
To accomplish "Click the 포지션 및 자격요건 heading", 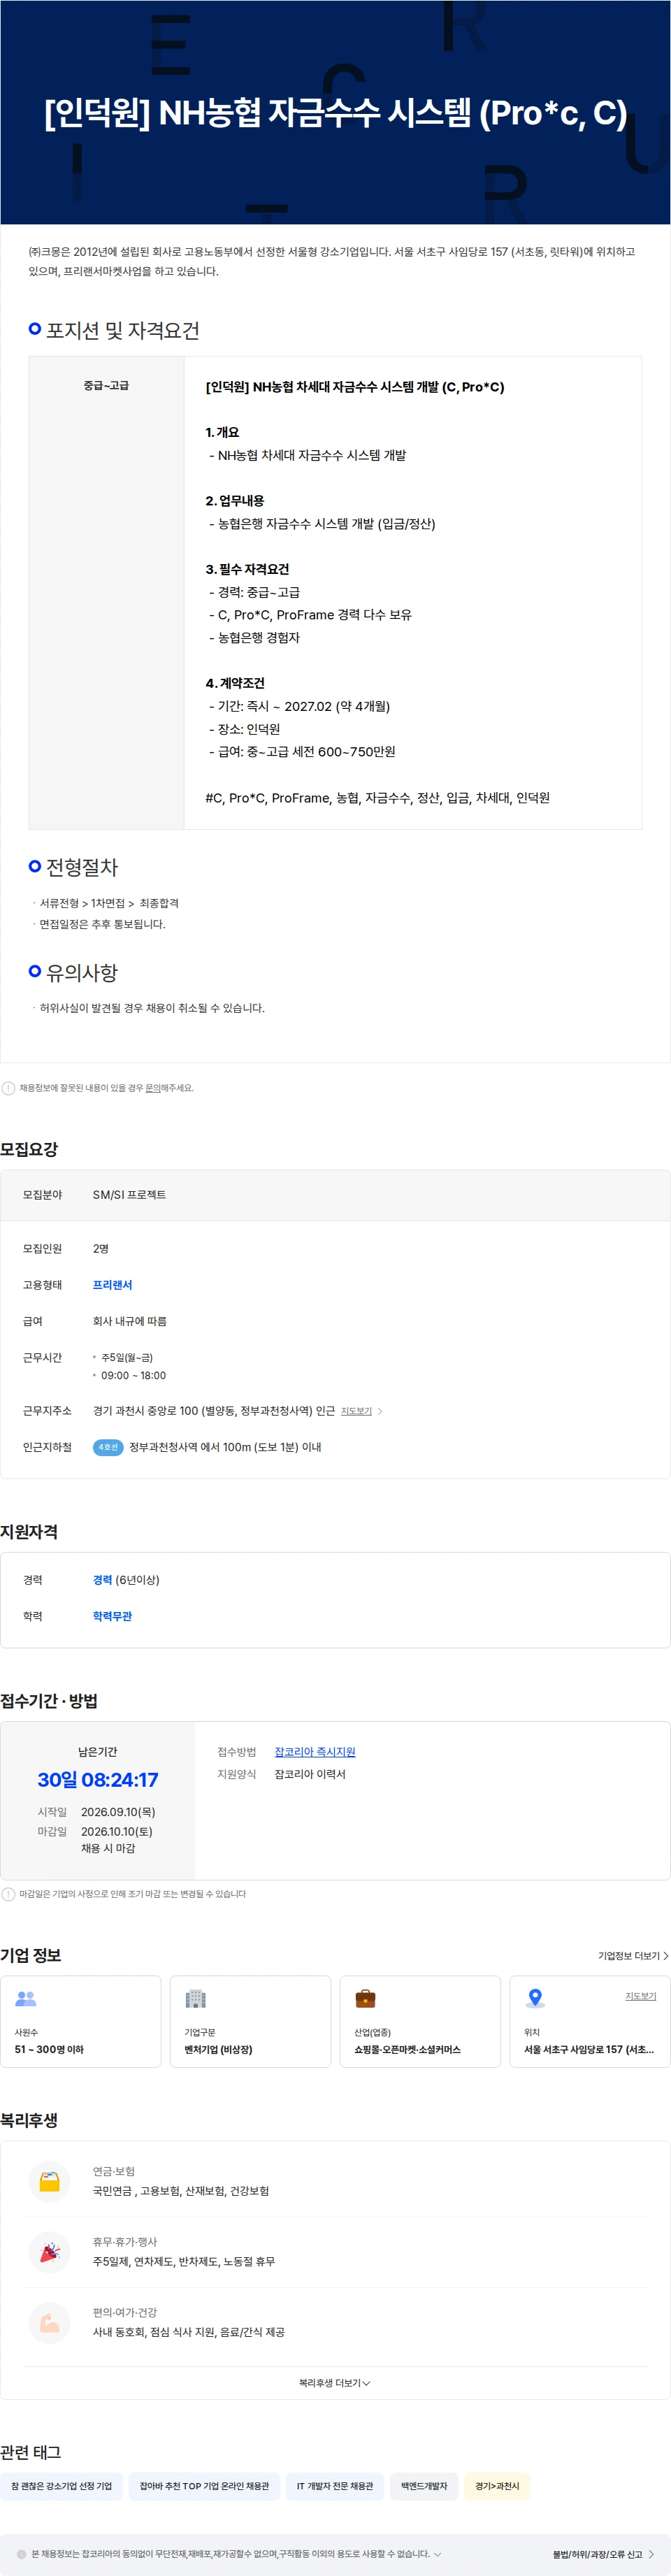I will click(x=123, y=330).
